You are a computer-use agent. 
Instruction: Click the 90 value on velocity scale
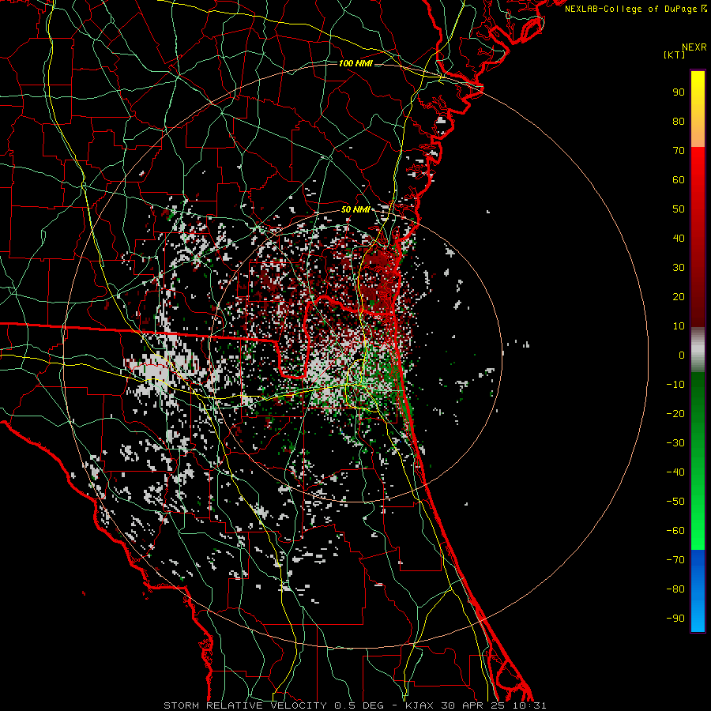(x=679, y=92)
